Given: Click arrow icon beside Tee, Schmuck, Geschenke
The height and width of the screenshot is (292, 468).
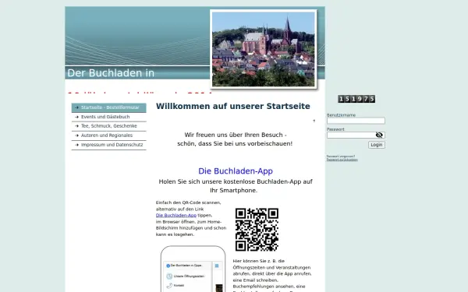Looking at the screenshot, I should (x=76, y=126).
